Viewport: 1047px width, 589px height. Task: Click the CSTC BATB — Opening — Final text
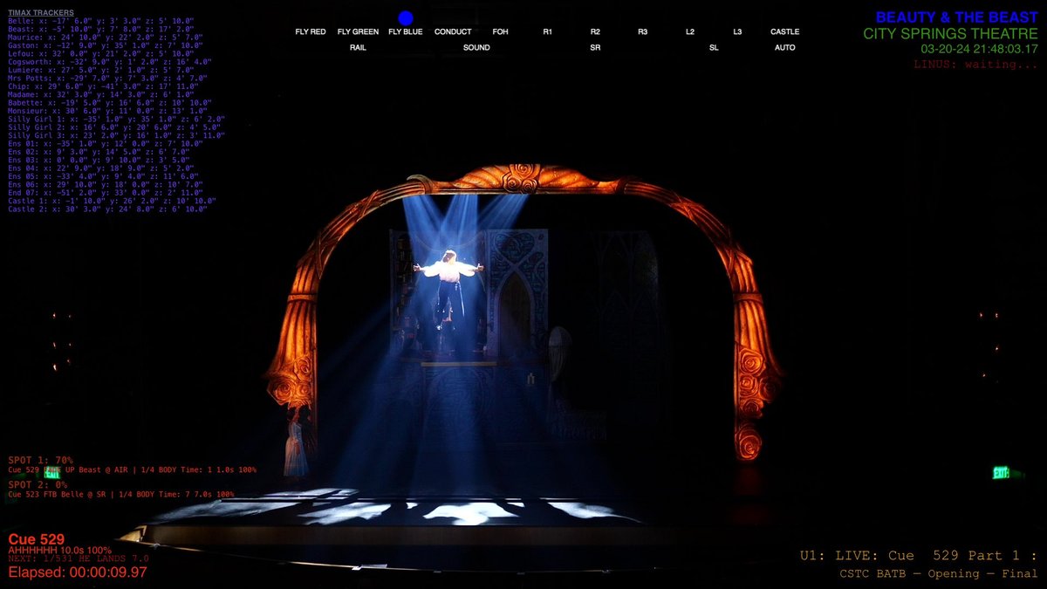[939, 573]
